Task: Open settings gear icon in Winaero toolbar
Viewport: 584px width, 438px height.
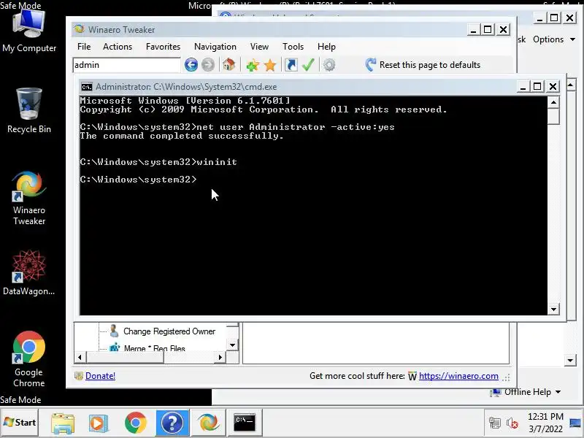Action: (x=329, y=65)
